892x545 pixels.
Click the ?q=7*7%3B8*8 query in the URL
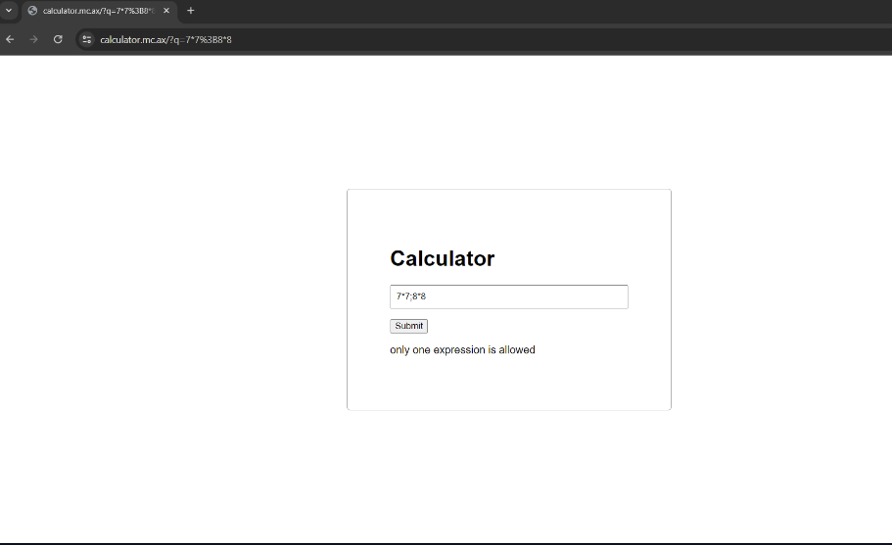click(200, 40)
